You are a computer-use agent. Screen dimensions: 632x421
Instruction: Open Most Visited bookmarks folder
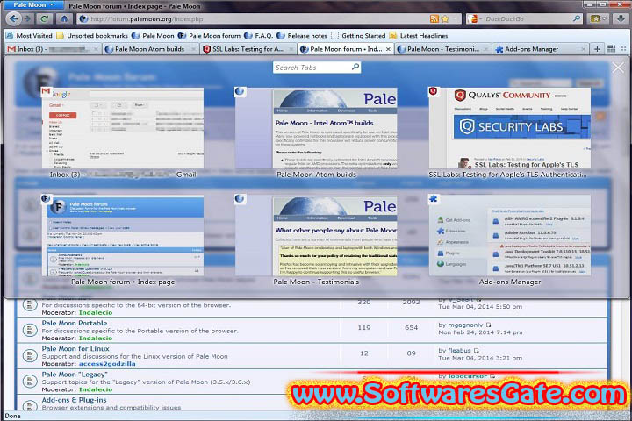pyautogui.click(x=30, y=35)
